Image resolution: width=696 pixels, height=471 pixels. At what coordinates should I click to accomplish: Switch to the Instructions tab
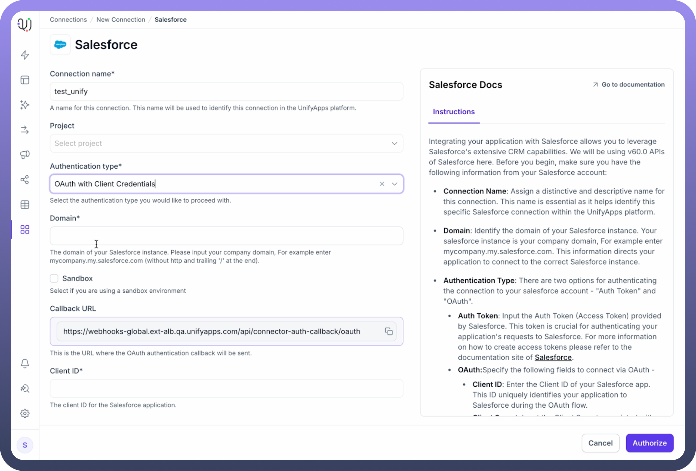click(454, 112)
